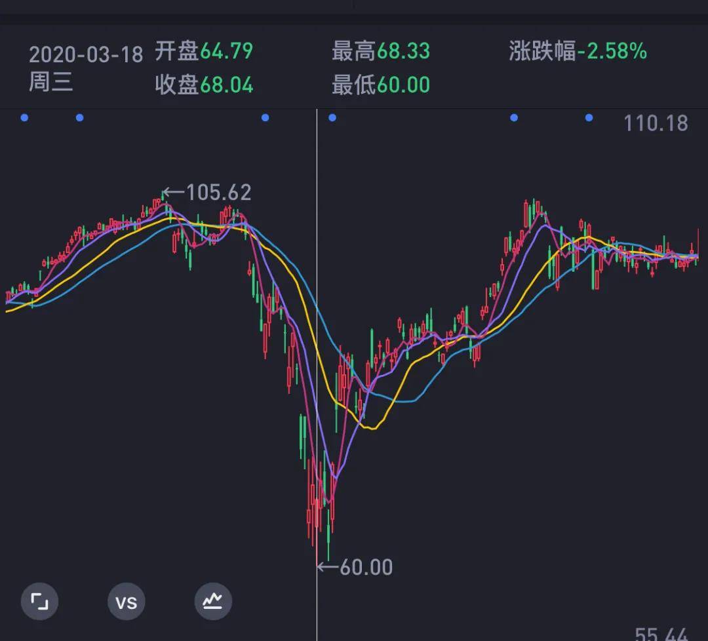Click the low price 最低60.00
The image size is (708, 641).
(381, 85)
